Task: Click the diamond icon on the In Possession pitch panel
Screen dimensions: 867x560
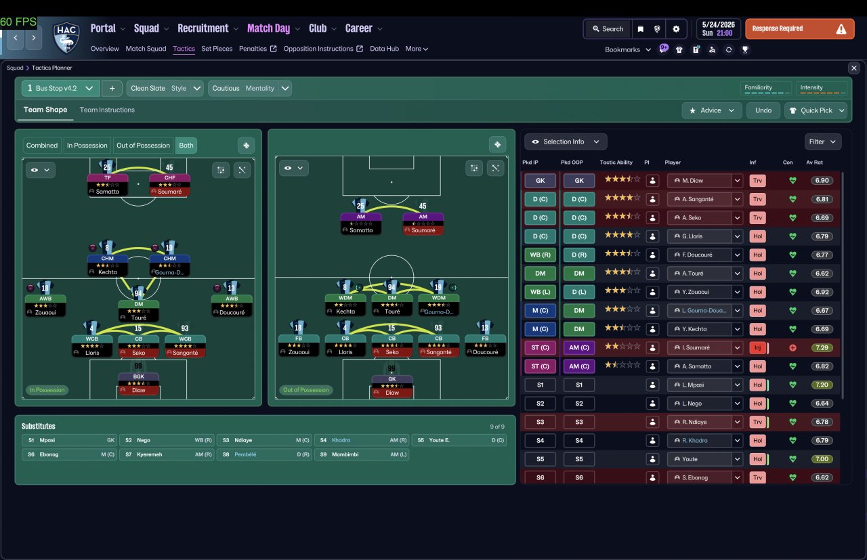Action: point(246,145)
